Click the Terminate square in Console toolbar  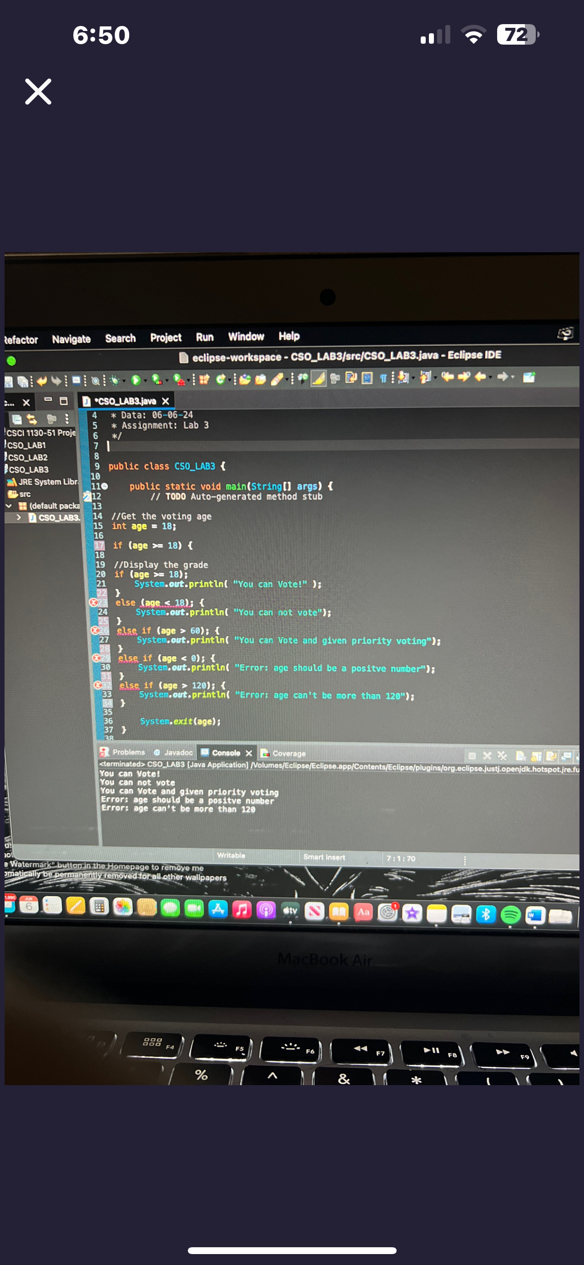[x=472, y=756]
